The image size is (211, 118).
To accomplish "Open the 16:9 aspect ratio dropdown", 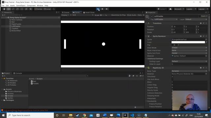I will (x=83, y=15).
